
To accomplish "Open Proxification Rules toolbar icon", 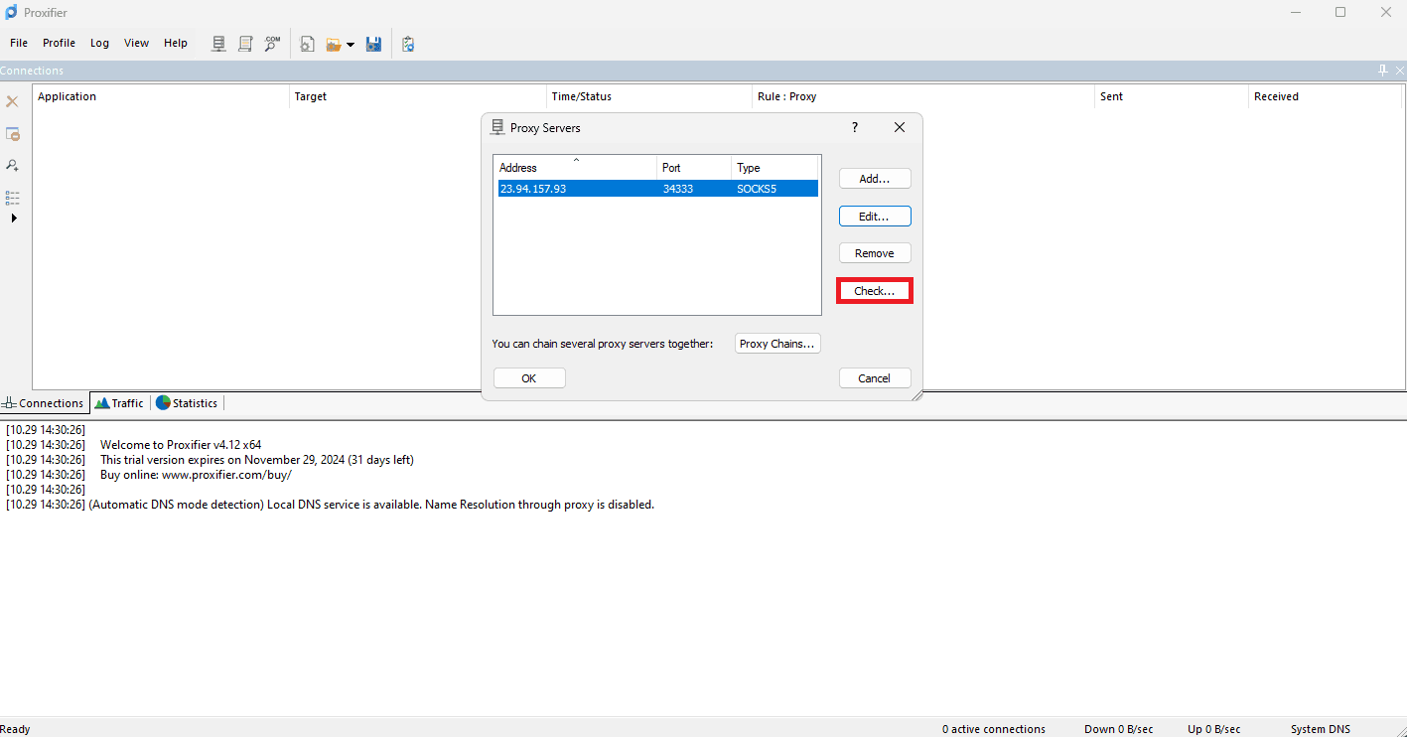I will [x=245, y=44].
